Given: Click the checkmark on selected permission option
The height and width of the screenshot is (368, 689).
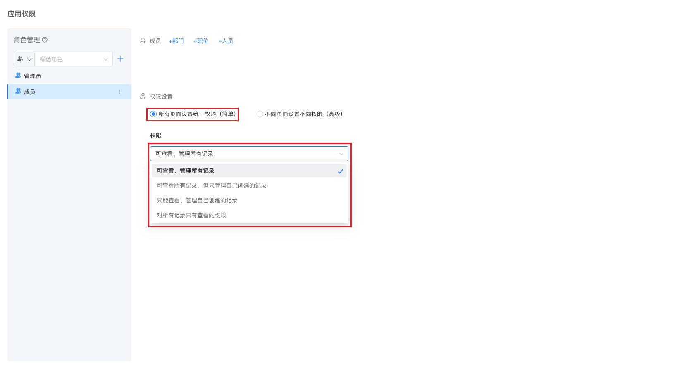Looking at the screenshot, I should click(340, 171).
